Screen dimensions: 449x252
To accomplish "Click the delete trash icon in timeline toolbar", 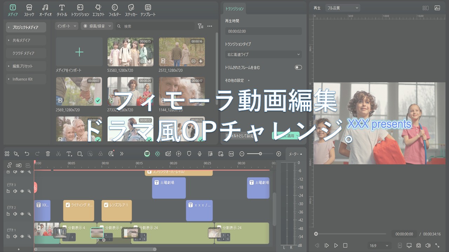I will click(x=48, y=154).
